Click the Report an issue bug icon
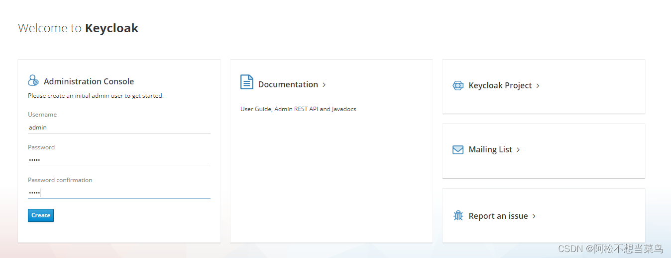The height and width of the screenshot is (258, 671). pyautogui.click(x=458, y=216)
